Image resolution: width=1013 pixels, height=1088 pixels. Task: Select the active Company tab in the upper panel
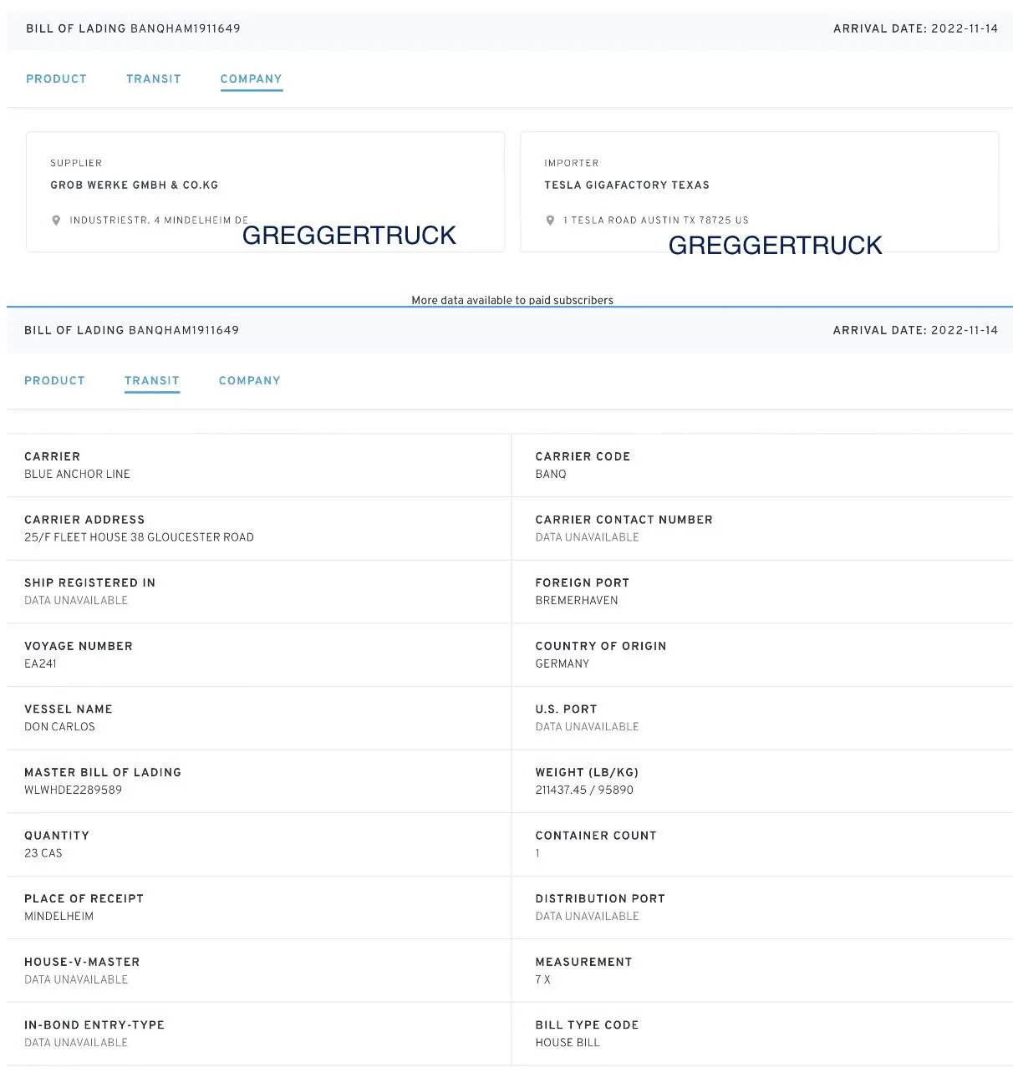(x=252, y=79)
